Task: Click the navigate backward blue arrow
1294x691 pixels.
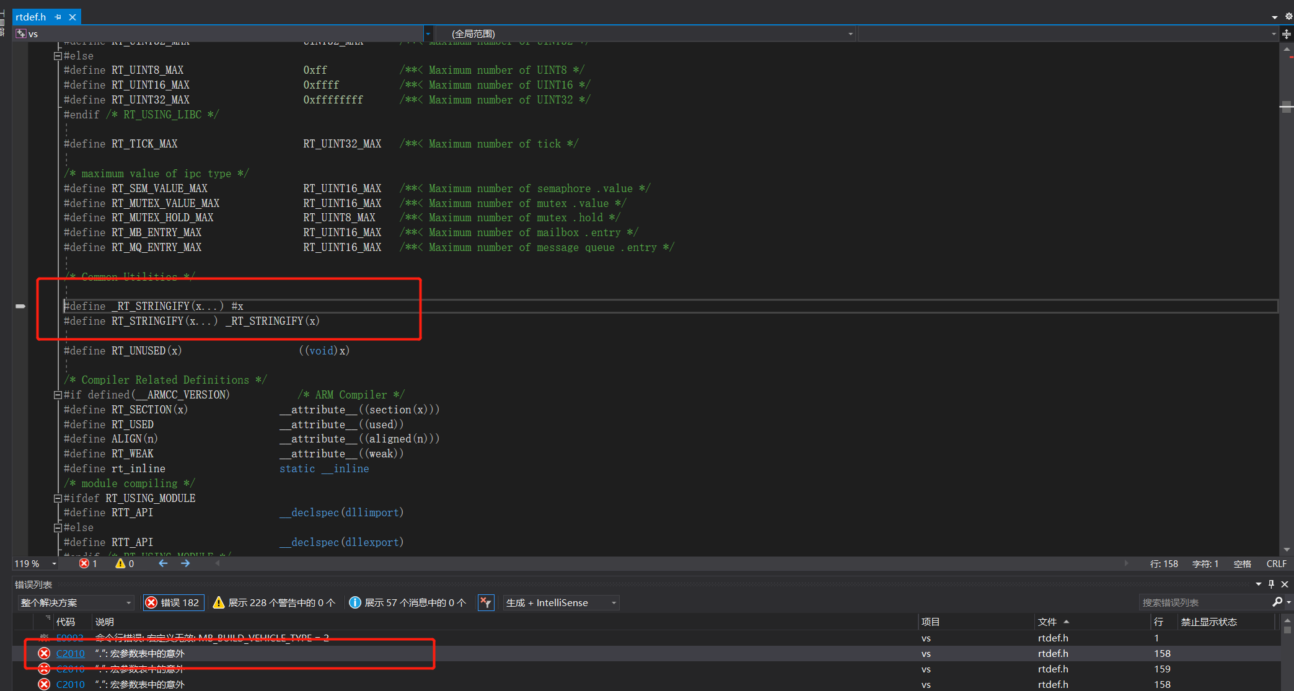Action: [x=163, y=563]
